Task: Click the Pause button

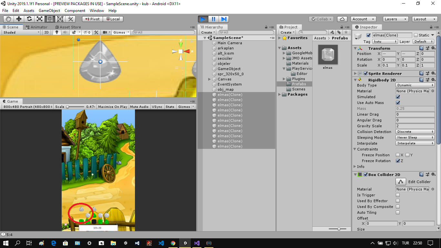Action: [213, 19]
